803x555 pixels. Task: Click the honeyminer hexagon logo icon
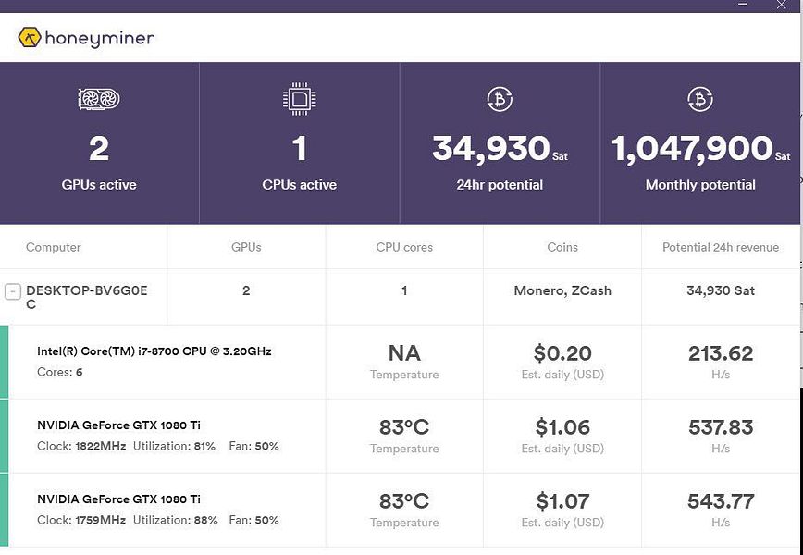point(30,37)
